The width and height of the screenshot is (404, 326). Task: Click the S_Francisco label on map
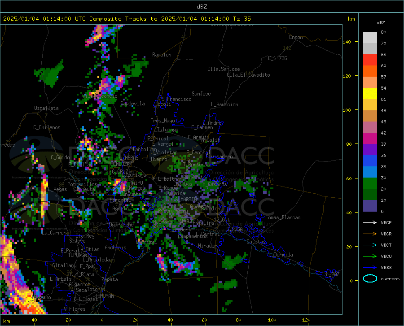pyautogui.click(x=176, y=99)
